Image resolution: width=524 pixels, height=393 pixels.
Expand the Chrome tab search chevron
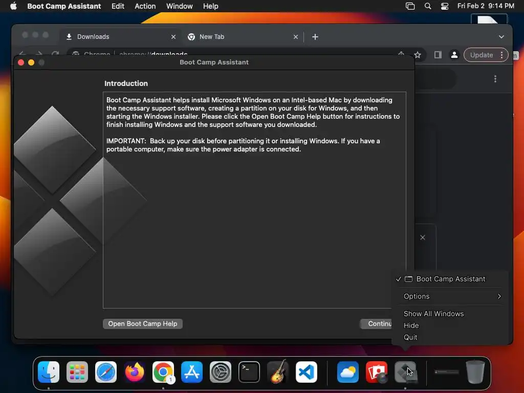click(501, 37)
